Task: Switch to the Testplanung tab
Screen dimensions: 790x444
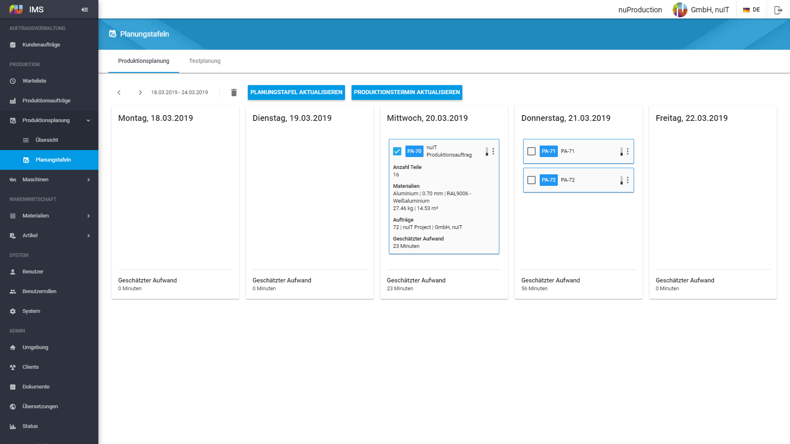Action: (205, 61)
